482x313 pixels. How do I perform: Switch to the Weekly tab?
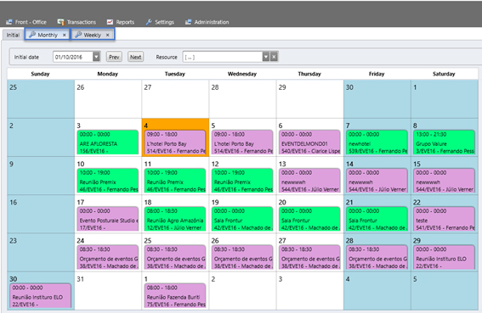(93, 35)
